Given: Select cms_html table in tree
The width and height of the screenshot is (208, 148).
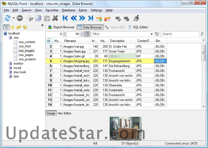Looking at the screenshot, I should coord(25,46).
